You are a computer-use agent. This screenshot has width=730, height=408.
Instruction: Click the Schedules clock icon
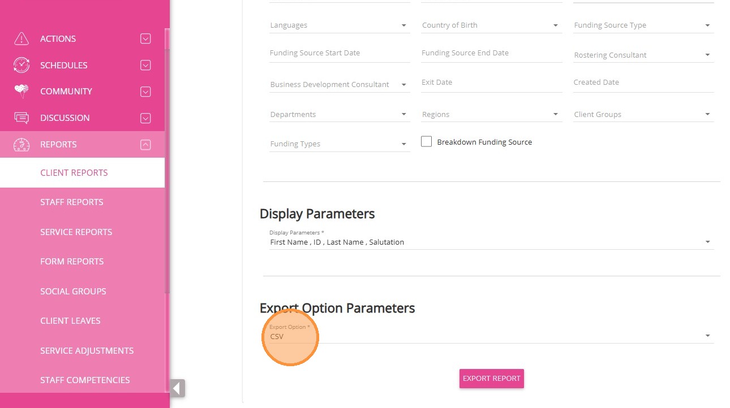(22, 65)
